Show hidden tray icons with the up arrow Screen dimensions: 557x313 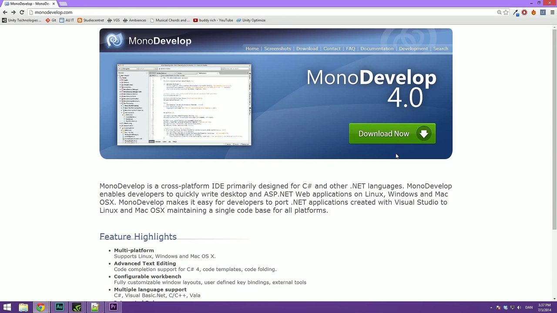(491, 308)
